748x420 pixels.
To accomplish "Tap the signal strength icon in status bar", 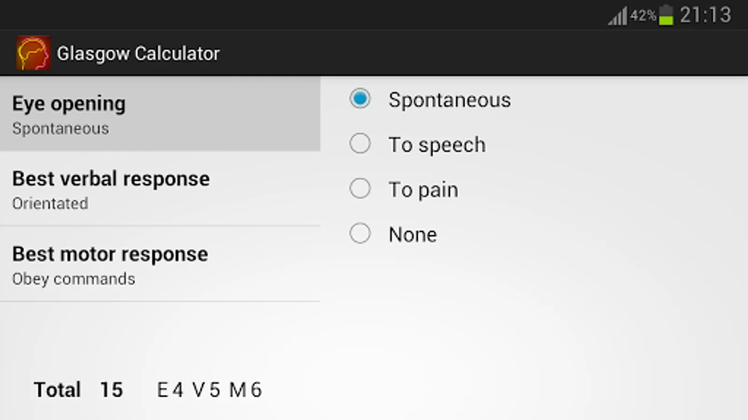I will tap(618, 17).
